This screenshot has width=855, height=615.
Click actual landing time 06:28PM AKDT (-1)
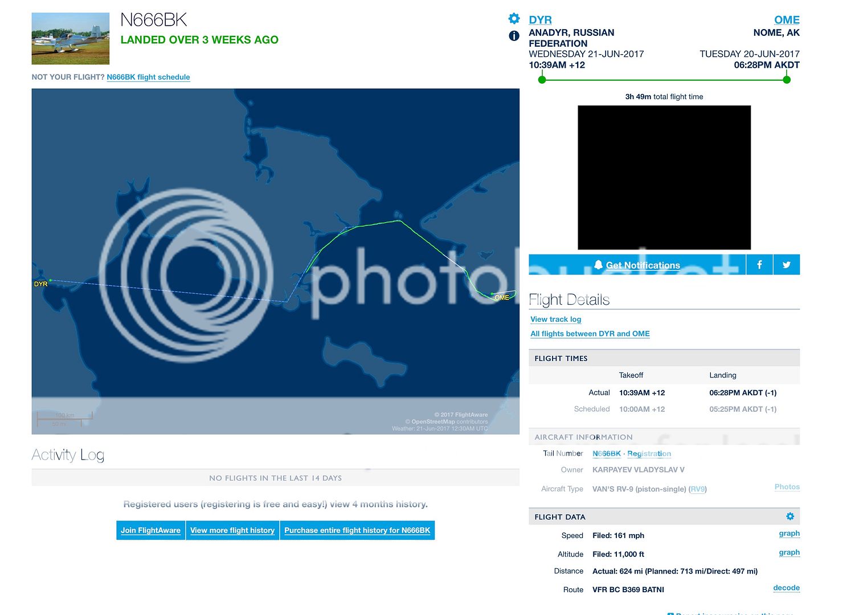click(x=743, y=393)
